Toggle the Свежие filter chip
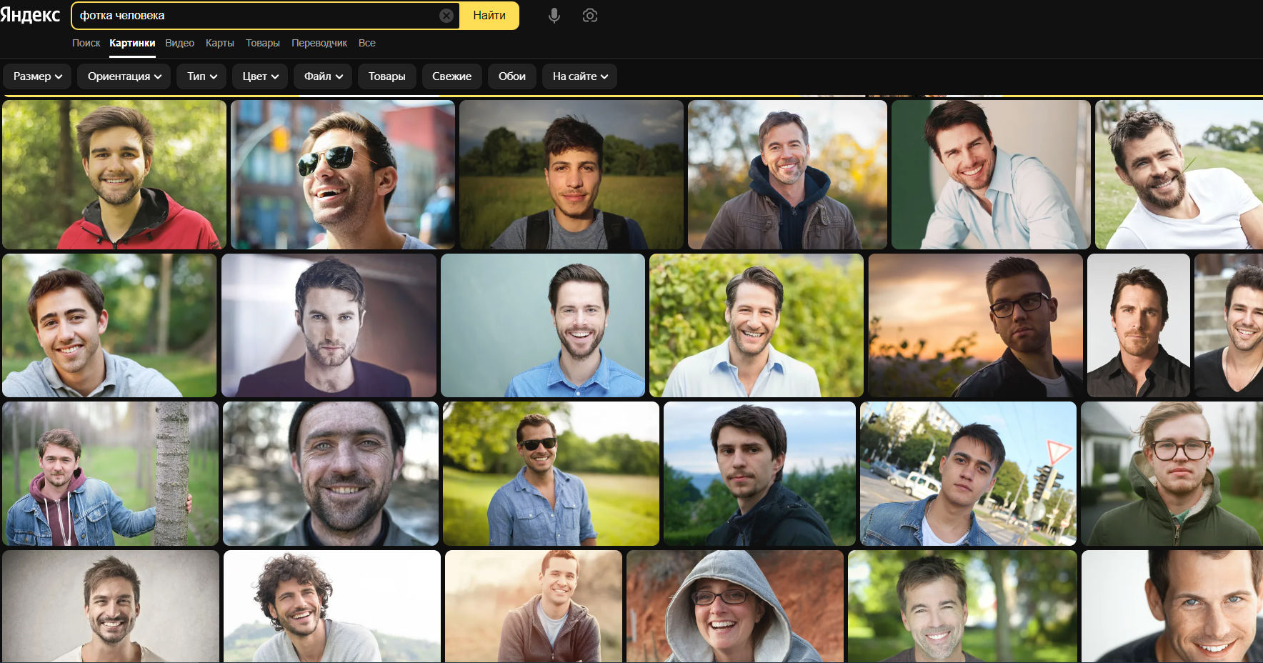 point(451,76)
